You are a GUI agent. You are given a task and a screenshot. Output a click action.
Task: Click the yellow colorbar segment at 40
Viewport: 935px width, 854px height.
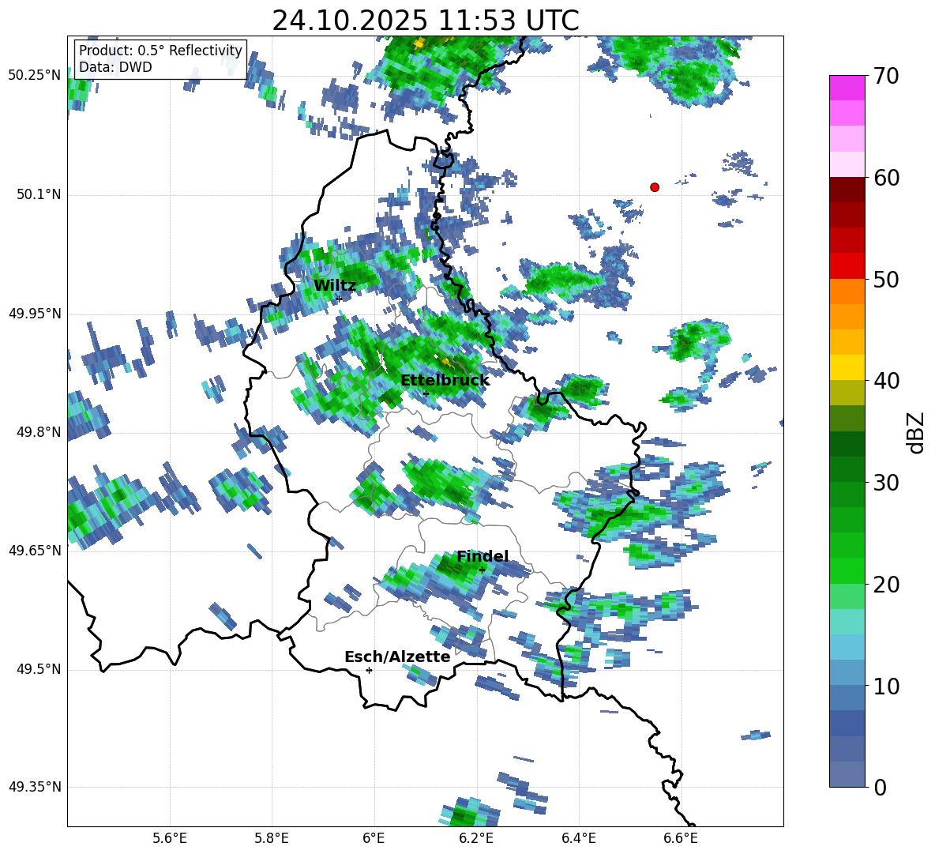click(x=847, y=367)
